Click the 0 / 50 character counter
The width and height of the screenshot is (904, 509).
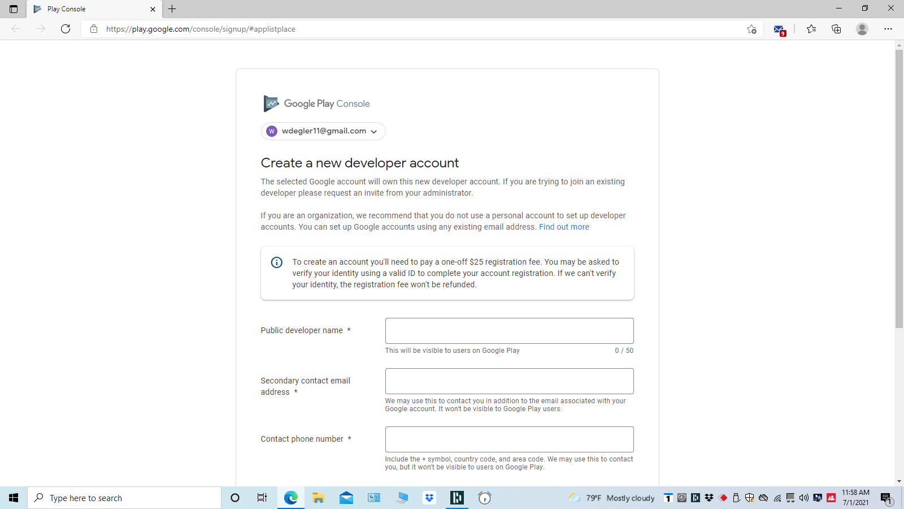[624, 351]
